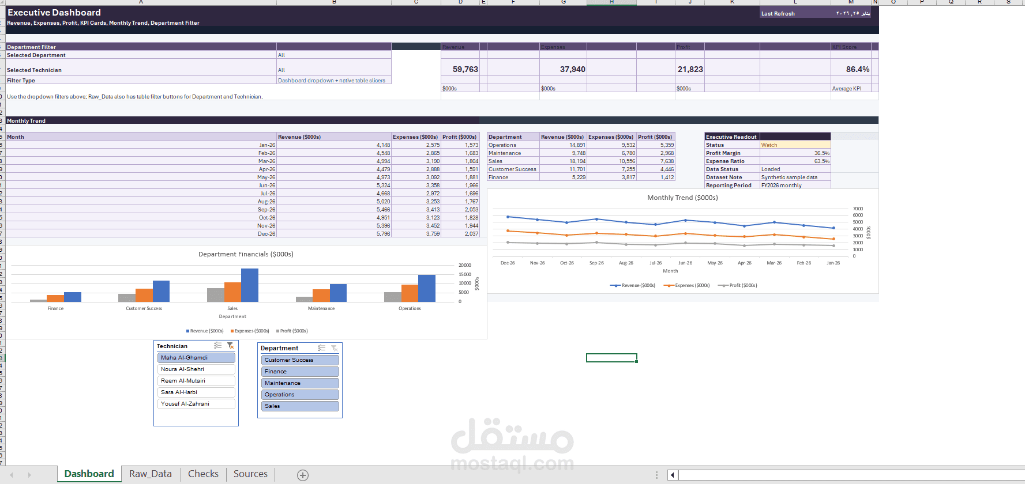
Task: Clear the Technician slicer filter
Action: [231, 346]
